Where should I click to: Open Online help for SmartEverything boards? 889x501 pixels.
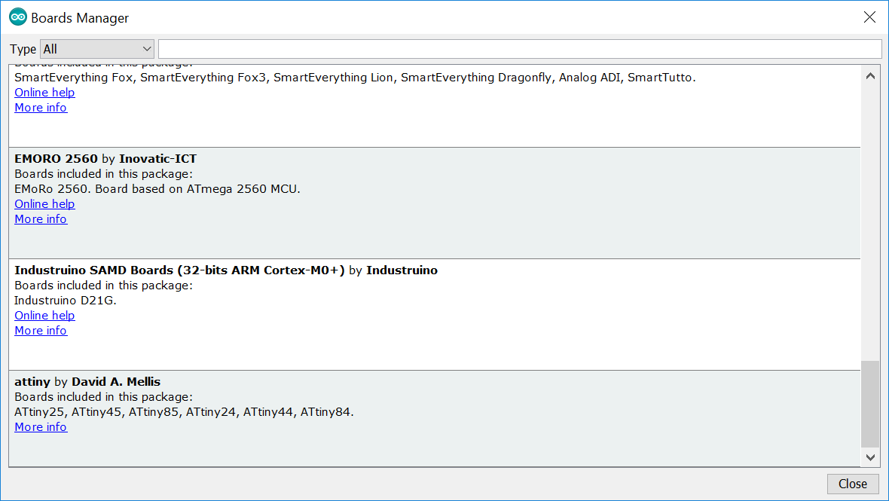tap(44, 93)
